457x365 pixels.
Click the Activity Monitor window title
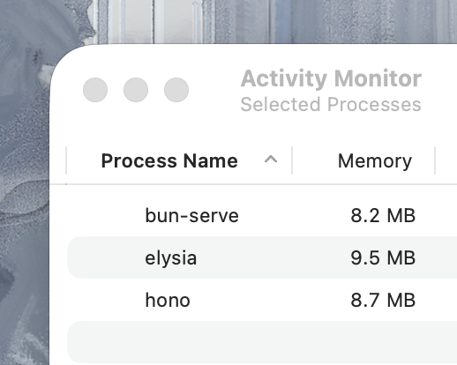331,78
